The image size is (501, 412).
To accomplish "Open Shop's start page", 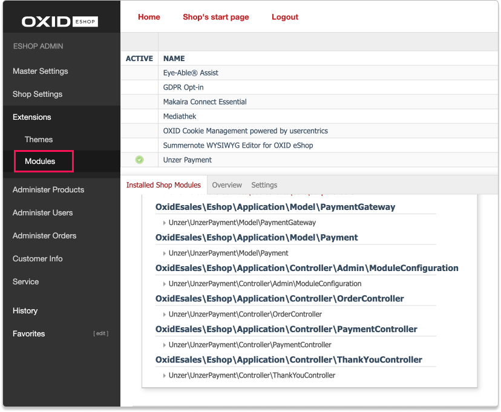I will 216,17.
